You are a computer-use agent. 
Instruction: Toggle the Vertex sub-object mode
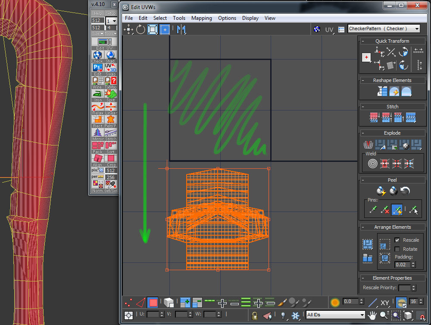(128, 303)
